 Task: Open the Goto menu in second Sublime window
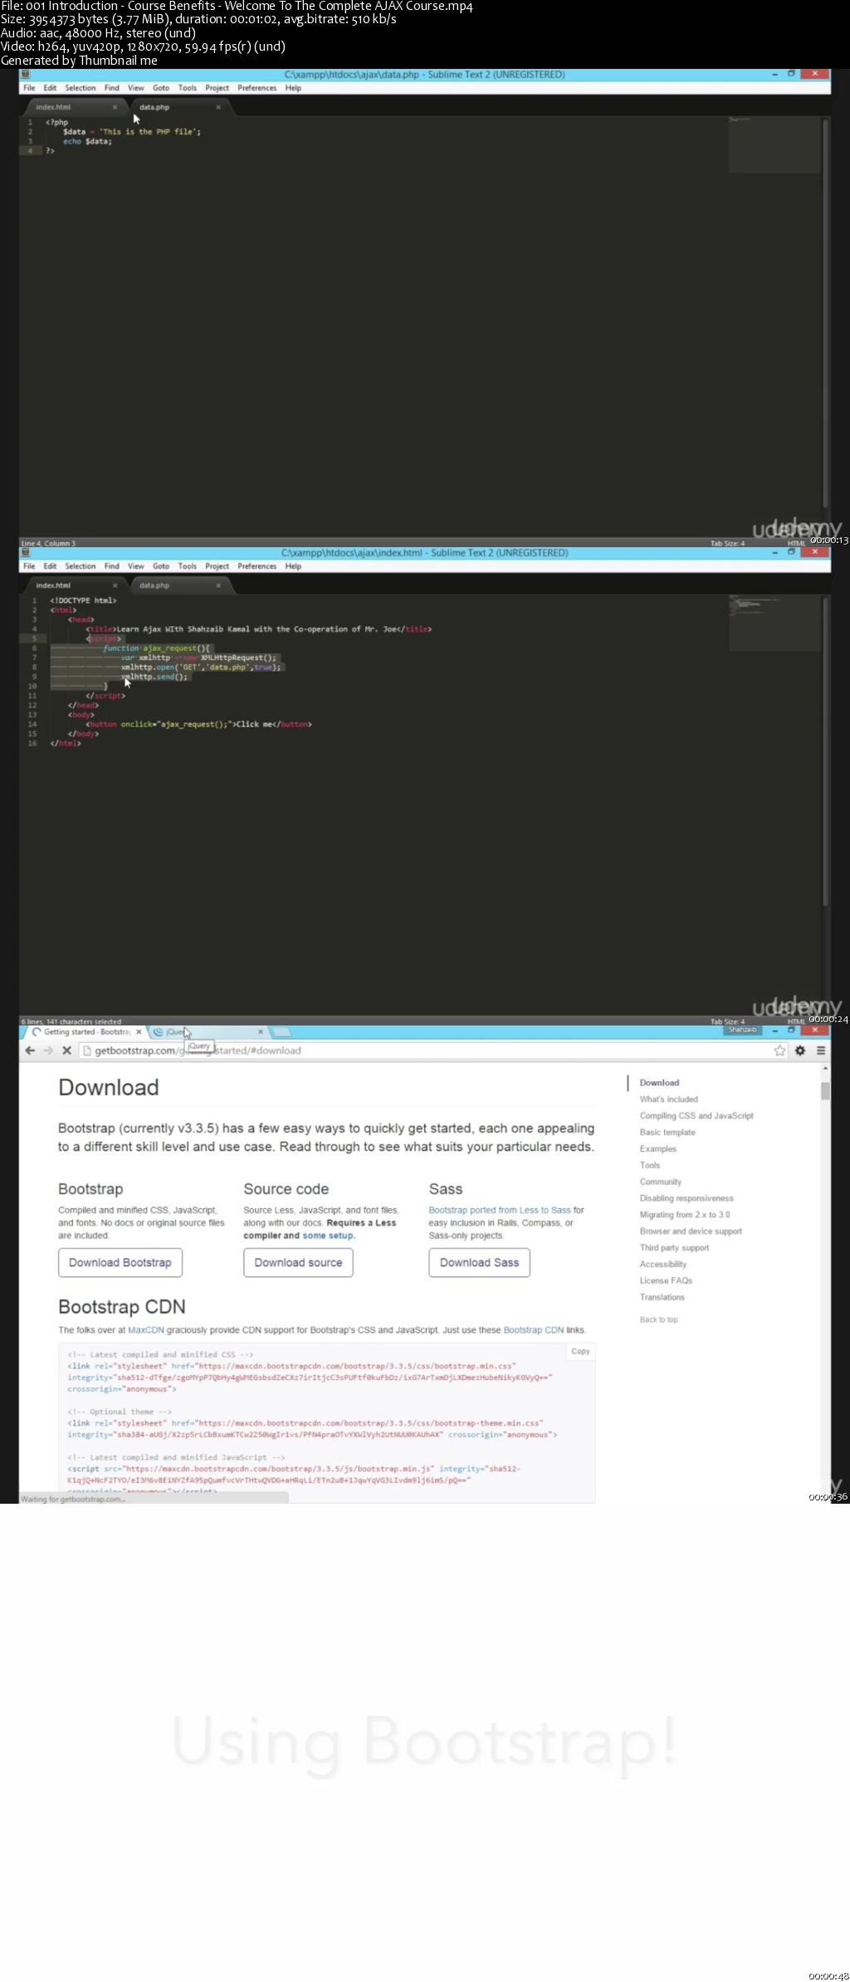[x=161, y=566]
